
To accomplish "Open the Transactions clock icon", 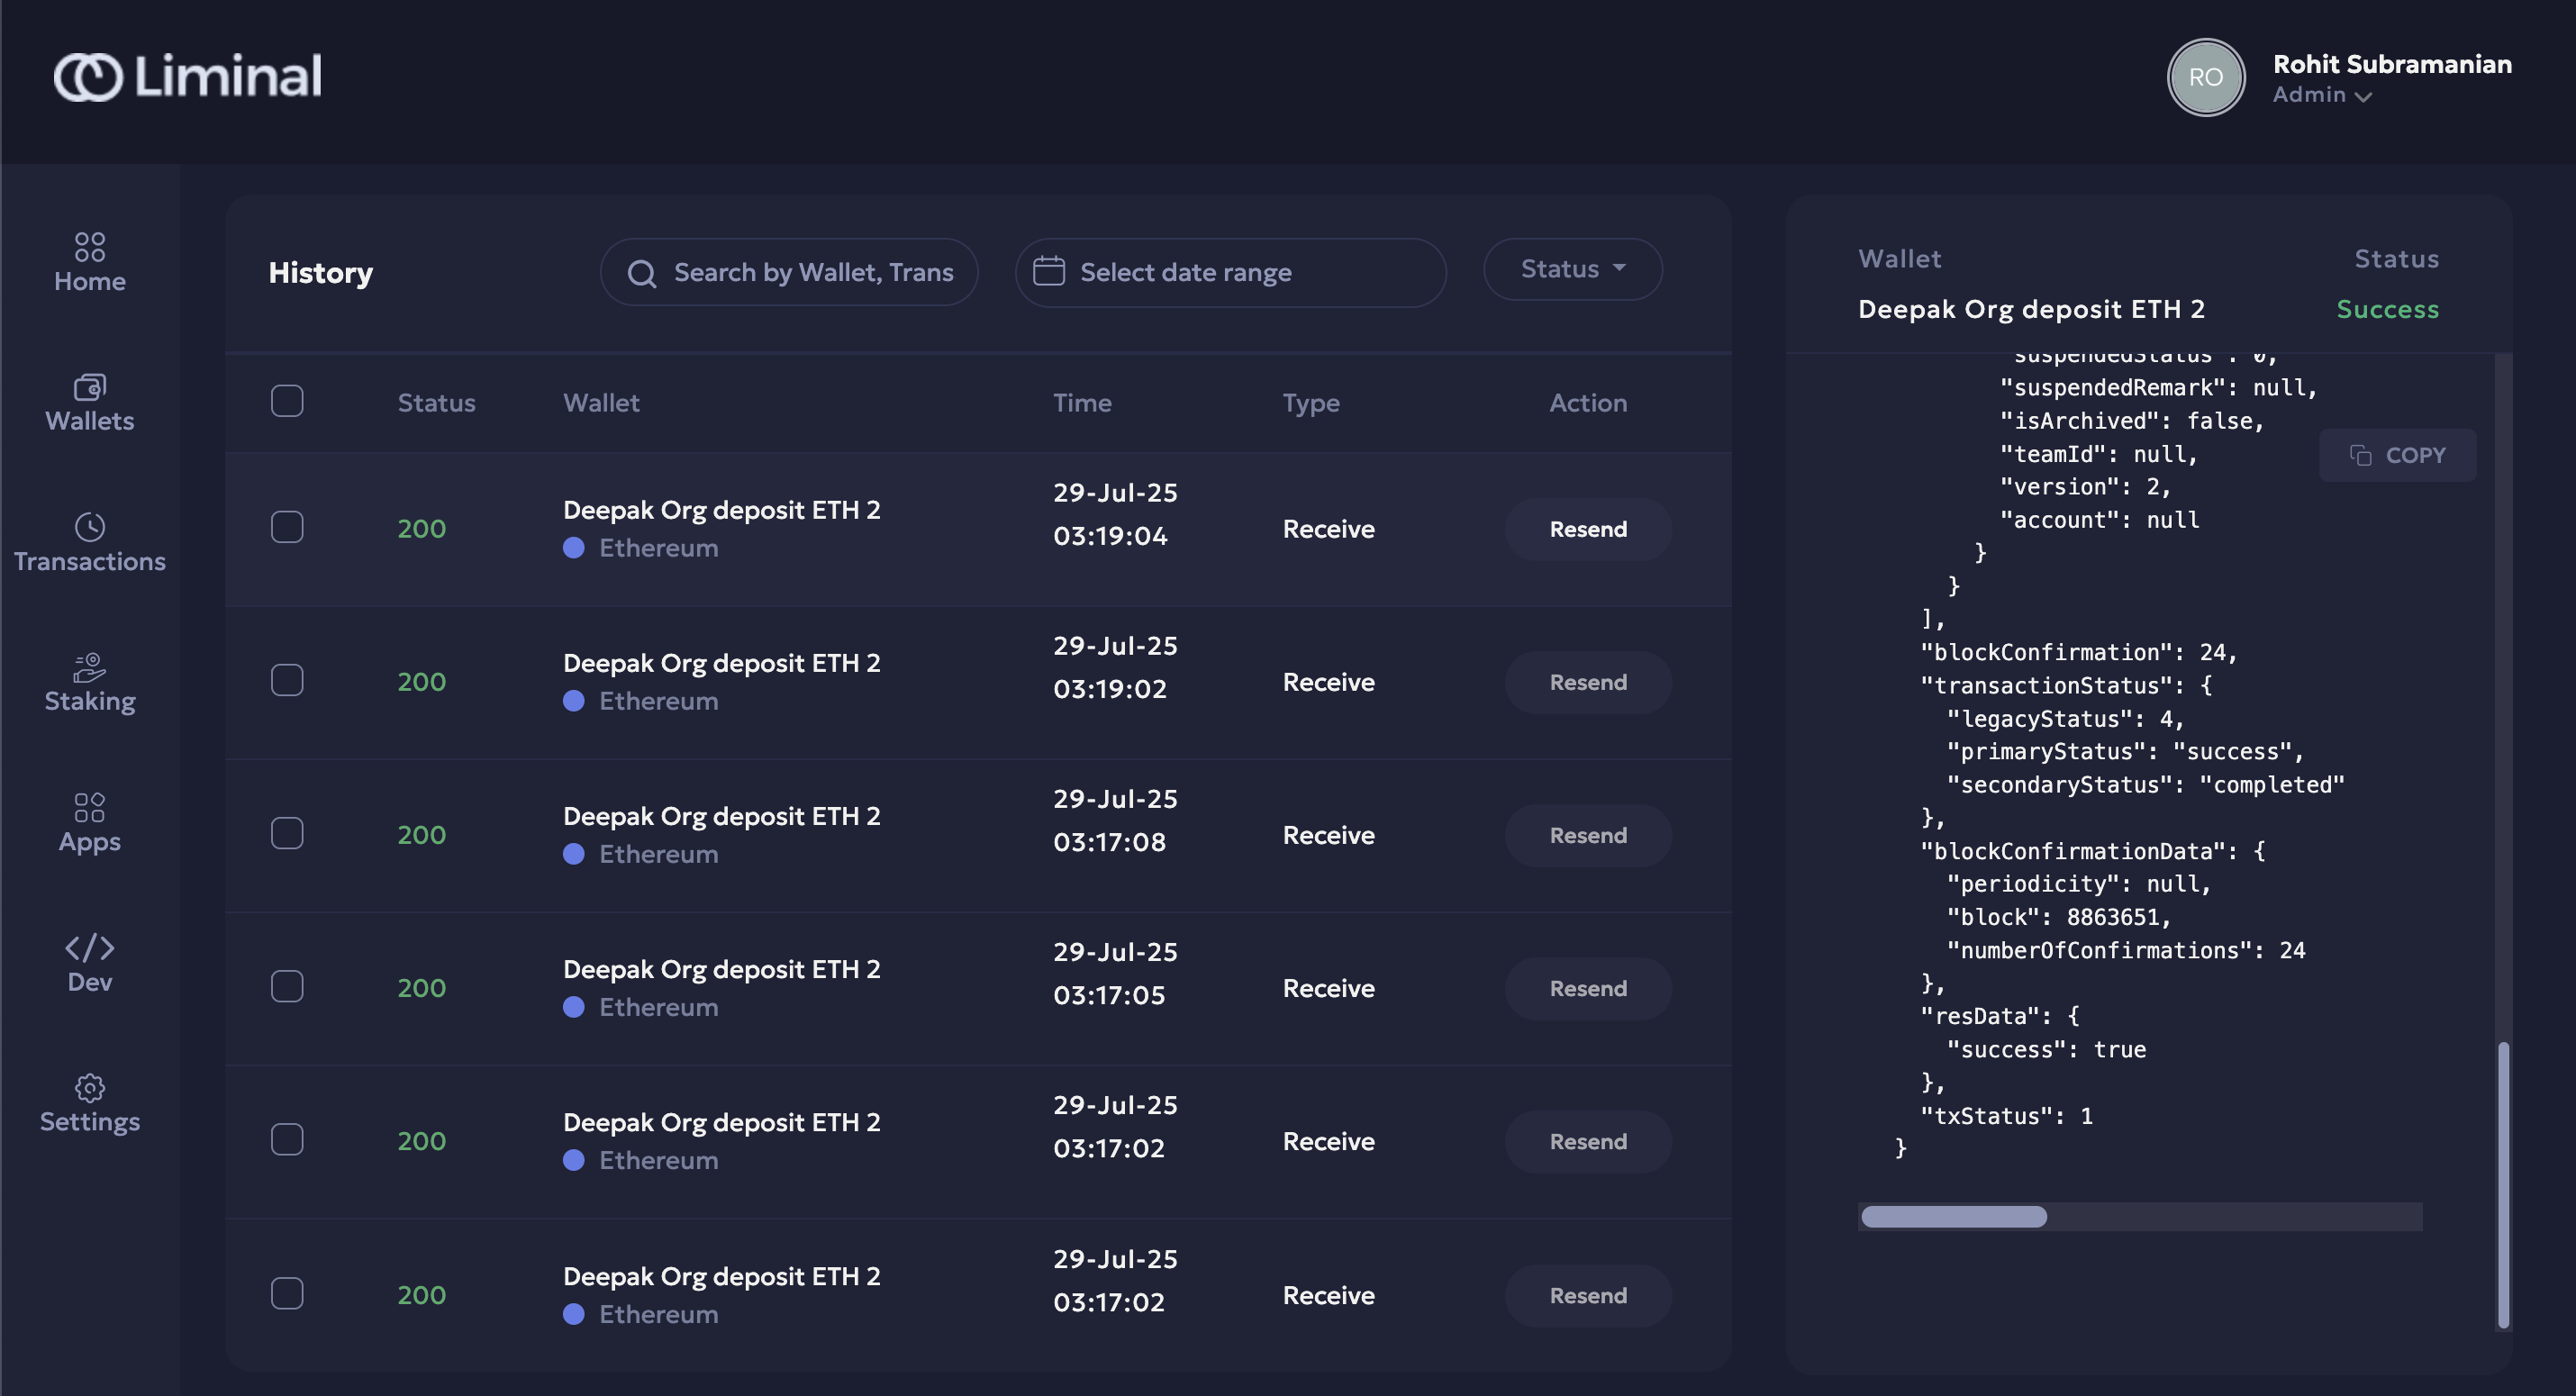I will [90, 526].
